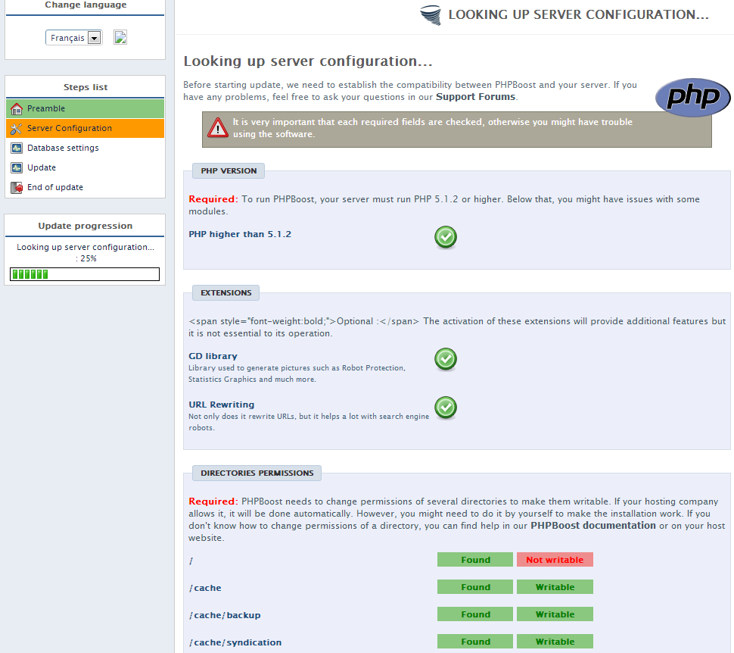Viewport: 734px width, 653px height.
Task: Click the URL Rewriting green checkmark
Action: pos(446,408)
